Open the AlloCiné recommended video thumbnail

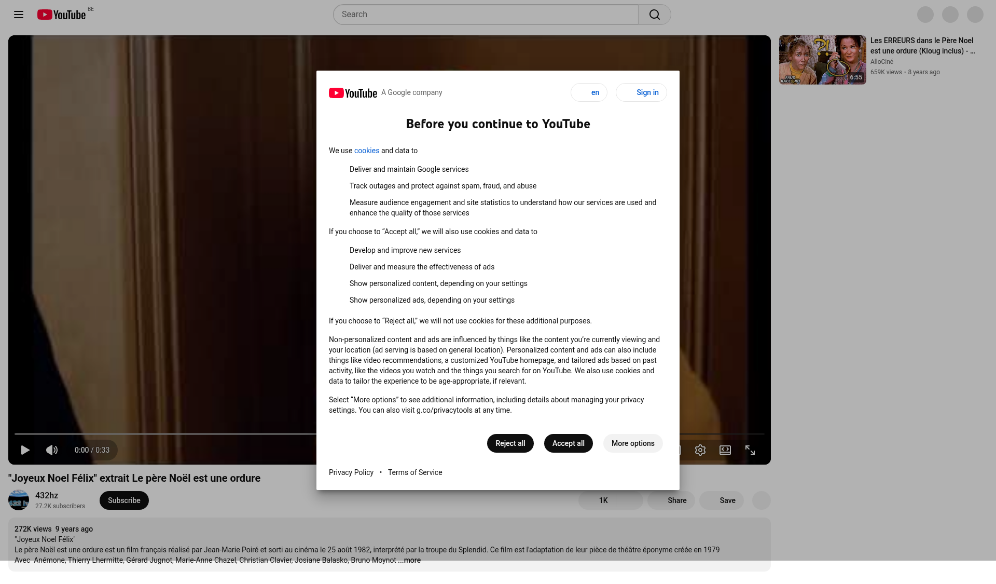pyautogui.click(x=822, y=60)
